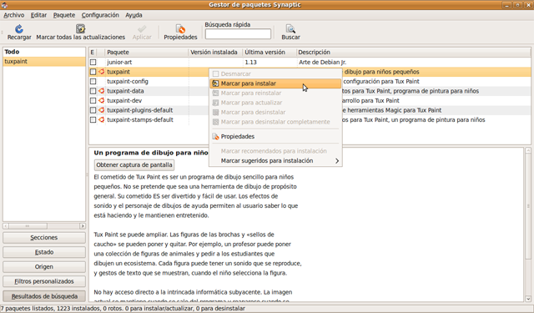Screen dimensions: 534x313
Task: Tick the tuxpaint-data status checkbox
Action: coord(93,91)
